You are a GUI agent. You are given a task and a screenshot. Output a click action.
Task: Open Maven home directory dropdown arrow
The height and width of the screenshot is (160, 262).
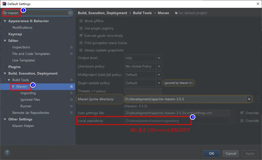[x=249, y=99]
